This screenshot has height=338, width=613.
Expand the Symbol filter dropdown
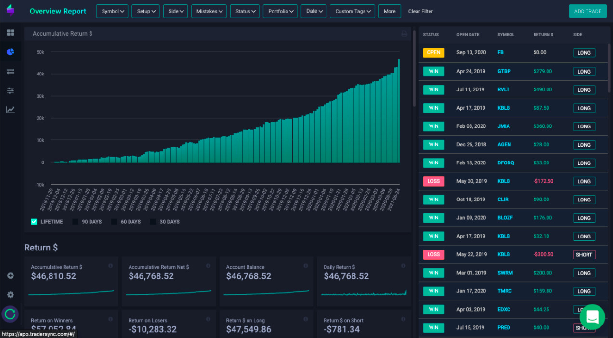click(112, 11)
